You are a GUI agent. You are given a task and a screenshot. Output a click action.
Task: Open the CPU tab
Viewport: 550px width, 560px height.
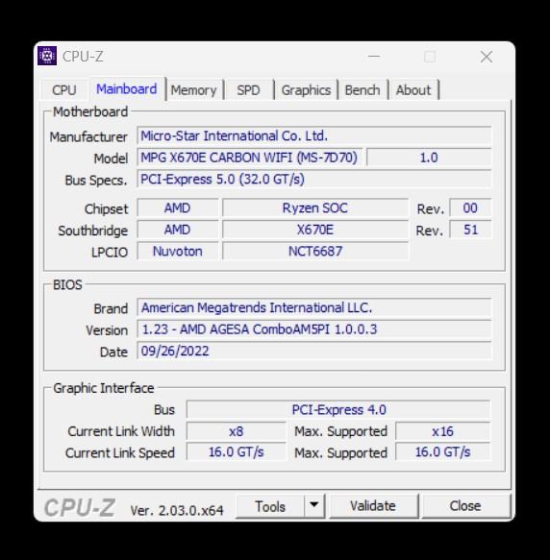tap(64, 90)
